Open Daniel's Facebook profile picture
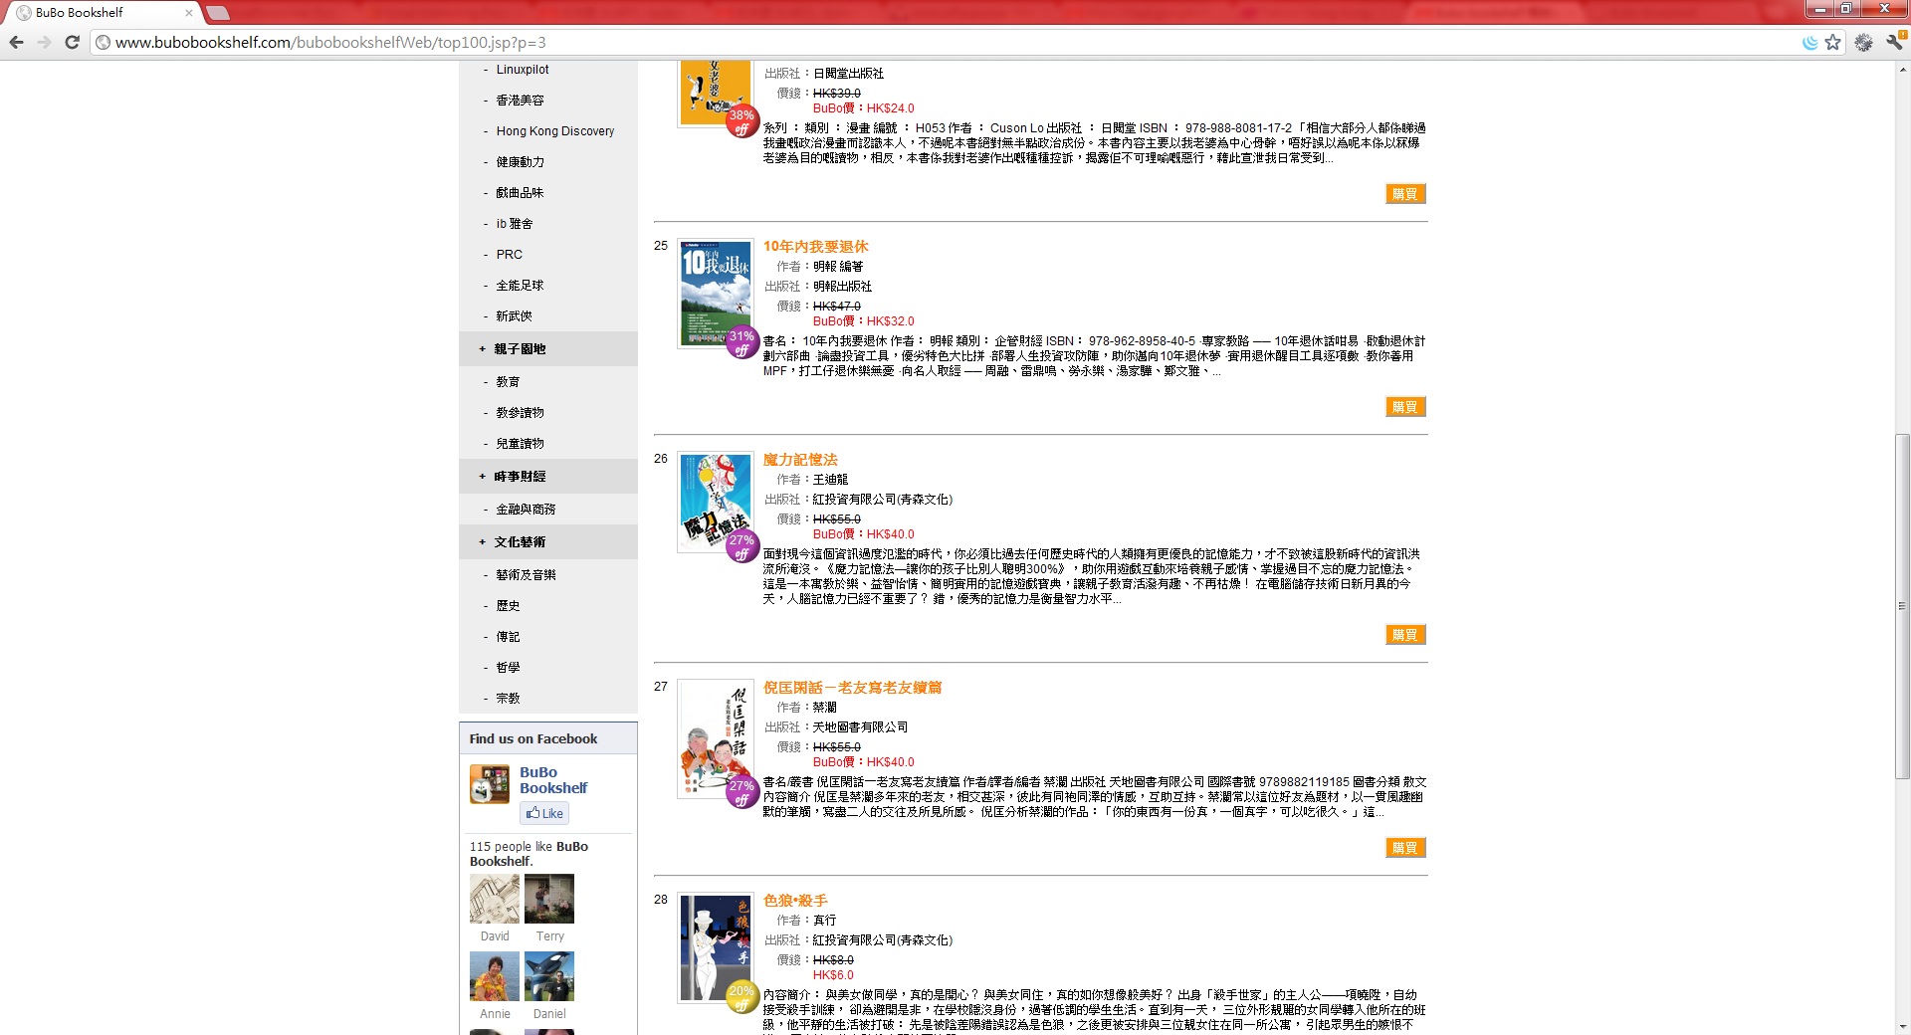The image size is (1911, 1035). 549,976
